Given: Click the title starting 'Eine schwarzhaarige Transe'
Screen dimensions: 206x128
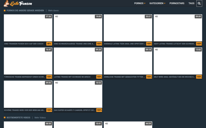Looking at the screenshot, I should (x=74, y=44).
